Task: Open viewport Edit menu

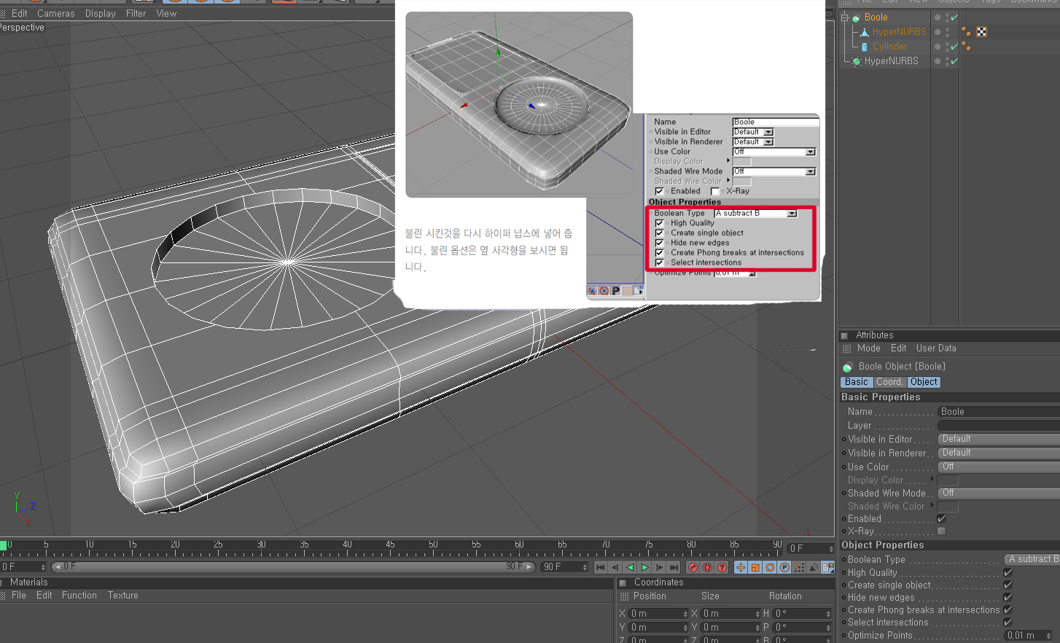Action: pyautogui.click(x=20, y=13)
